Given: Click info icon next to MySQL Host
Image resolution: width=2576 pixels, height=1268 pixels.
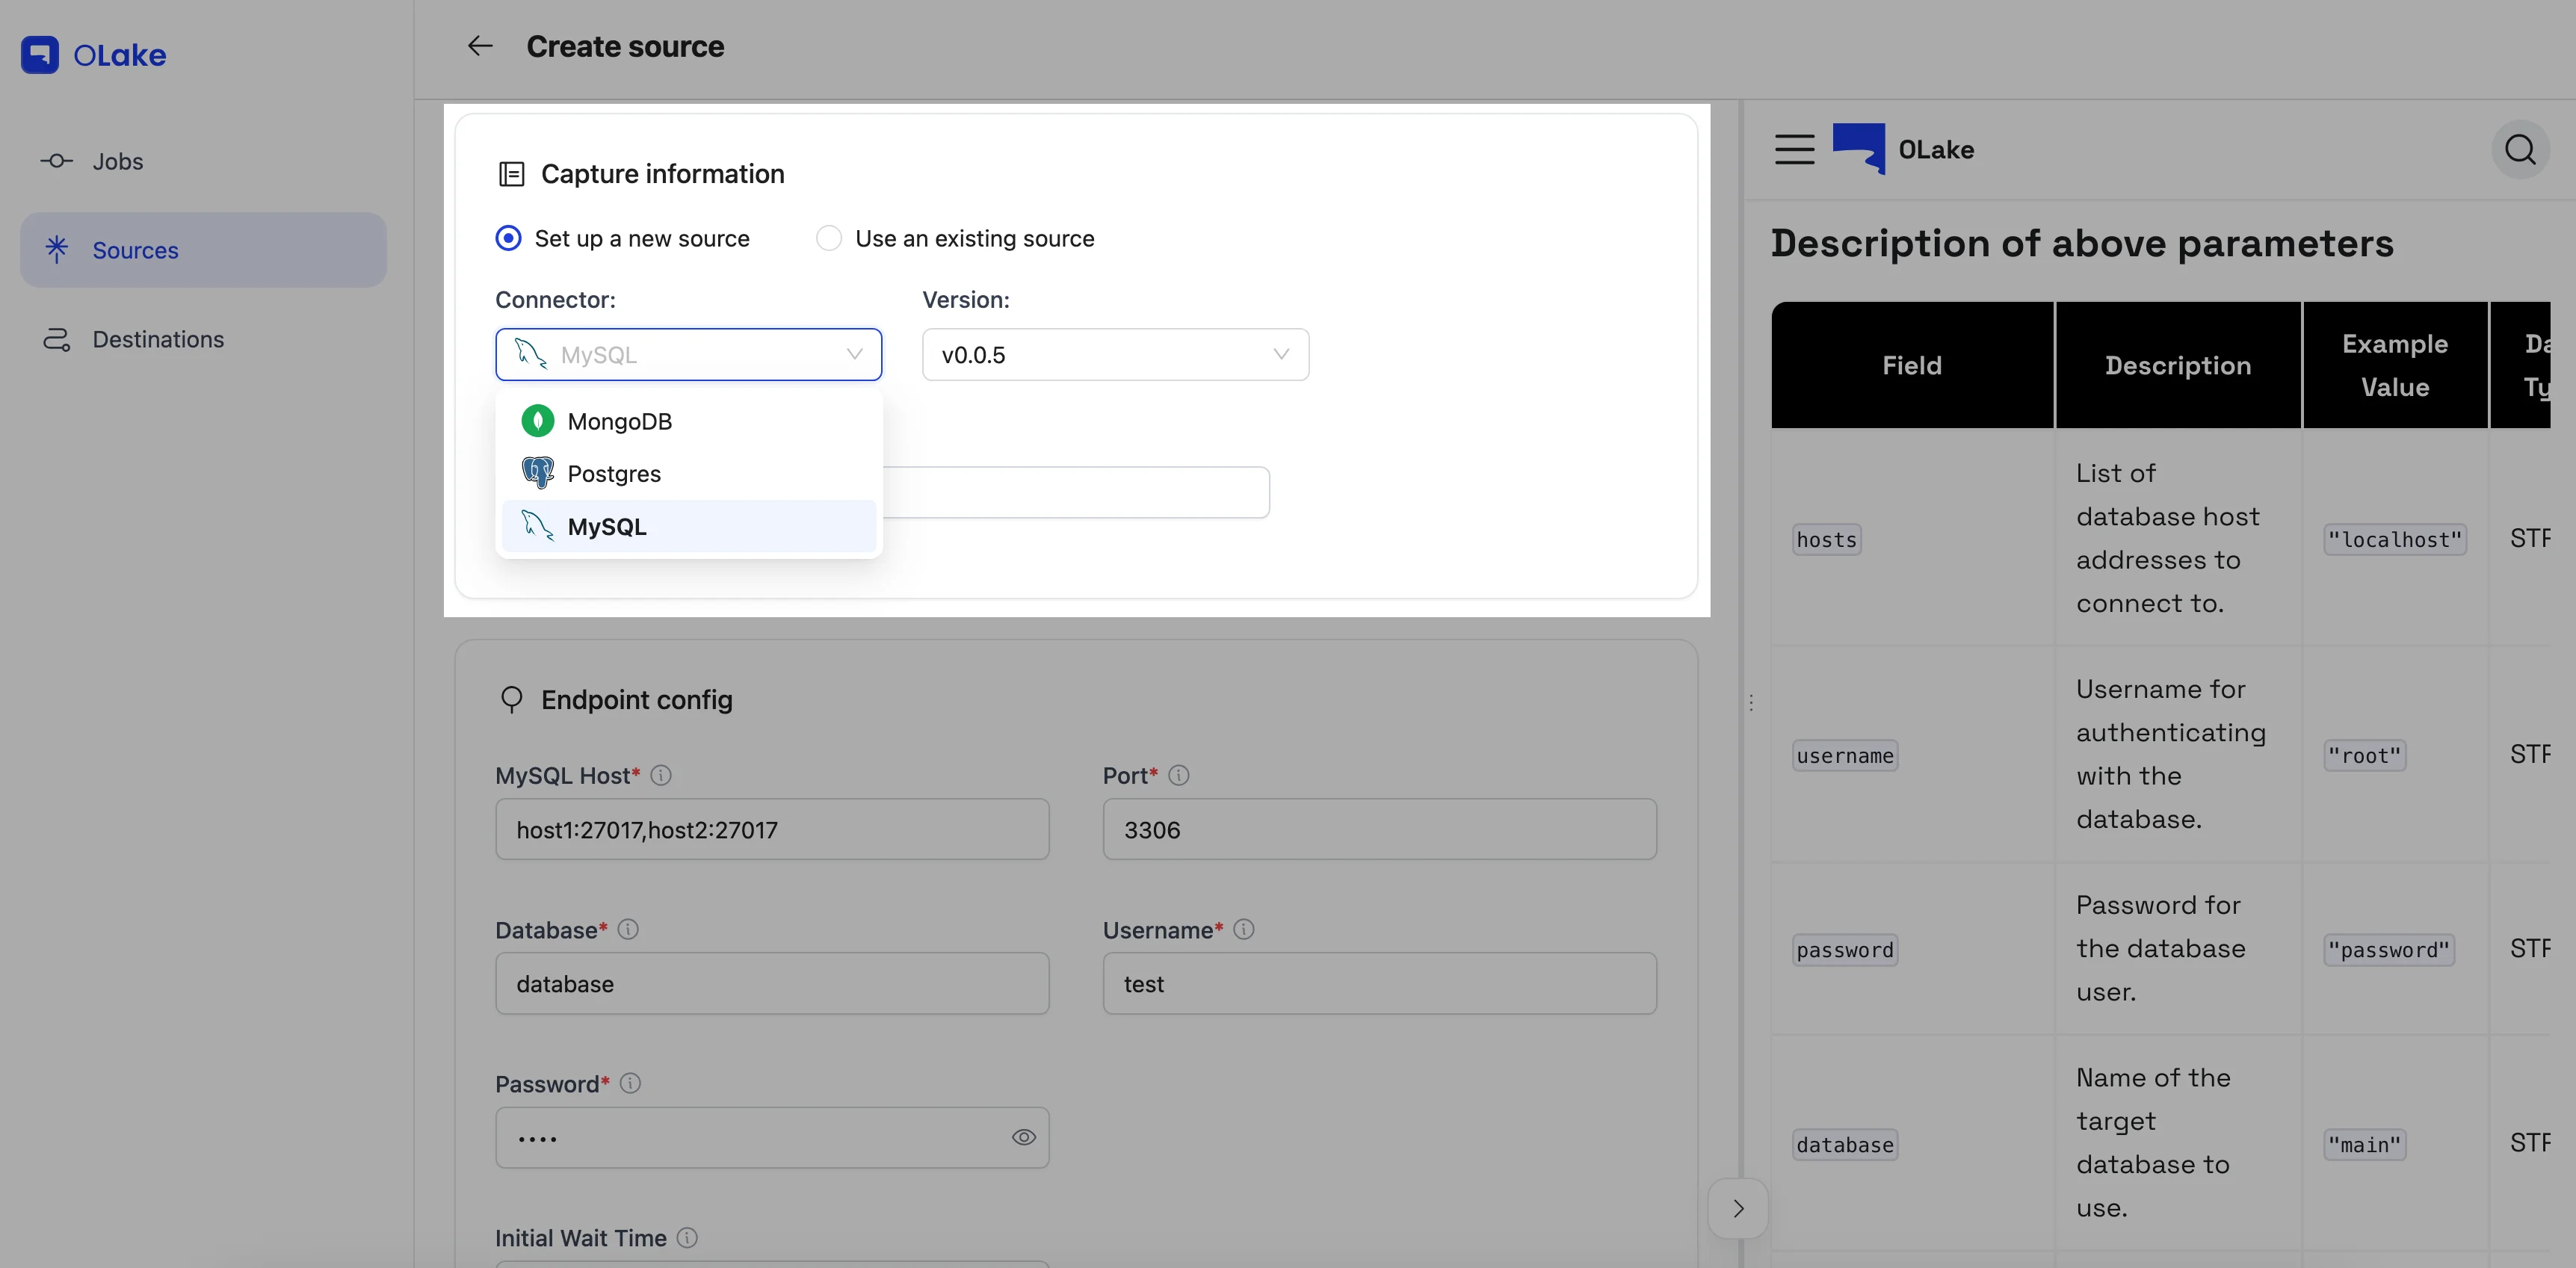Looking at the screenshot, I should [x=661, y=775].
